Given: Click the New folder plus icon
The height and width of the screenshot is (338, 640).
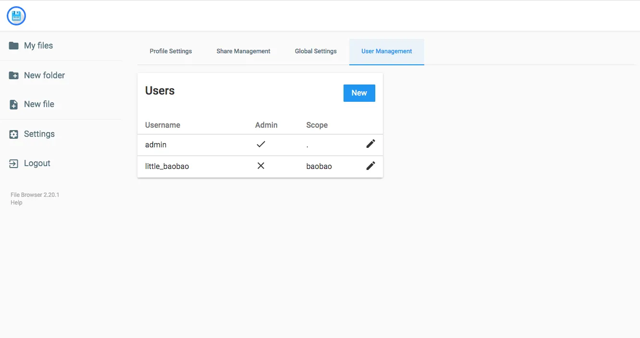Looking at the screenshot, I should tap(14, 75).
